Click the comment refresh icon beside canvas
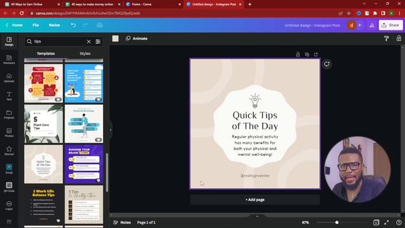The image size is (405, 228). pos(327,64)
